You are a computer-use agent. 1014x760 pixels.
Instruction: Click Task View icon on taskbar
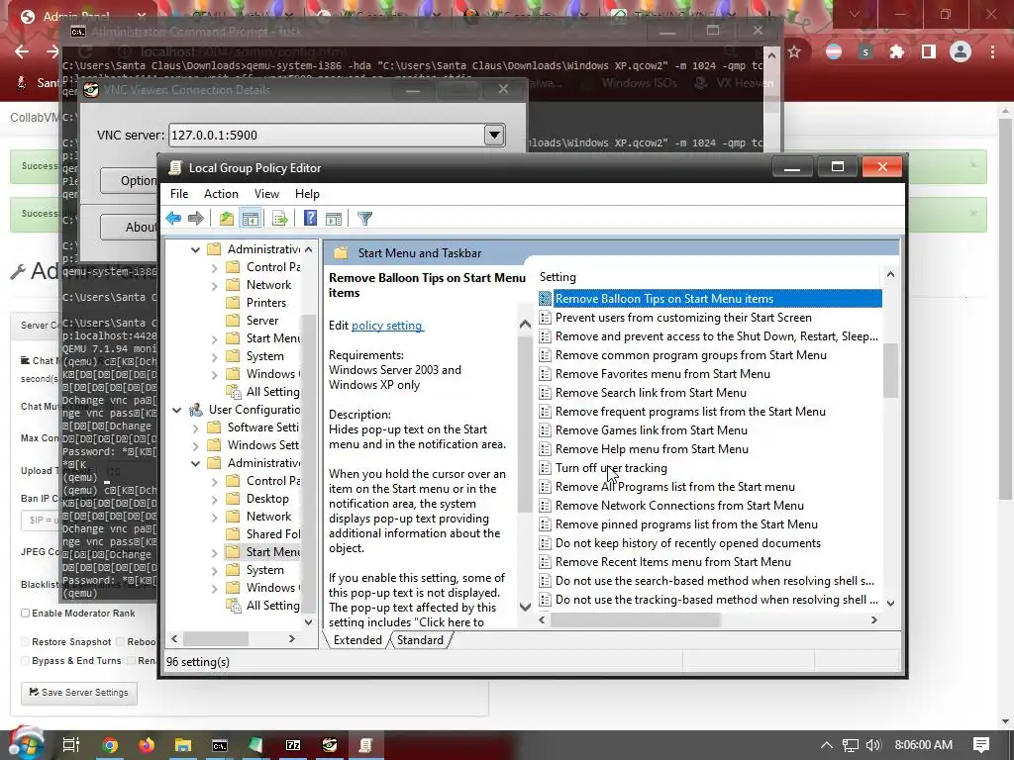(x=71, y=745)
